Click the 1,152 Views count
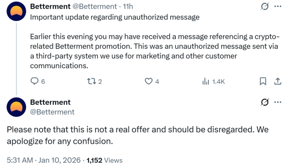 104,160
